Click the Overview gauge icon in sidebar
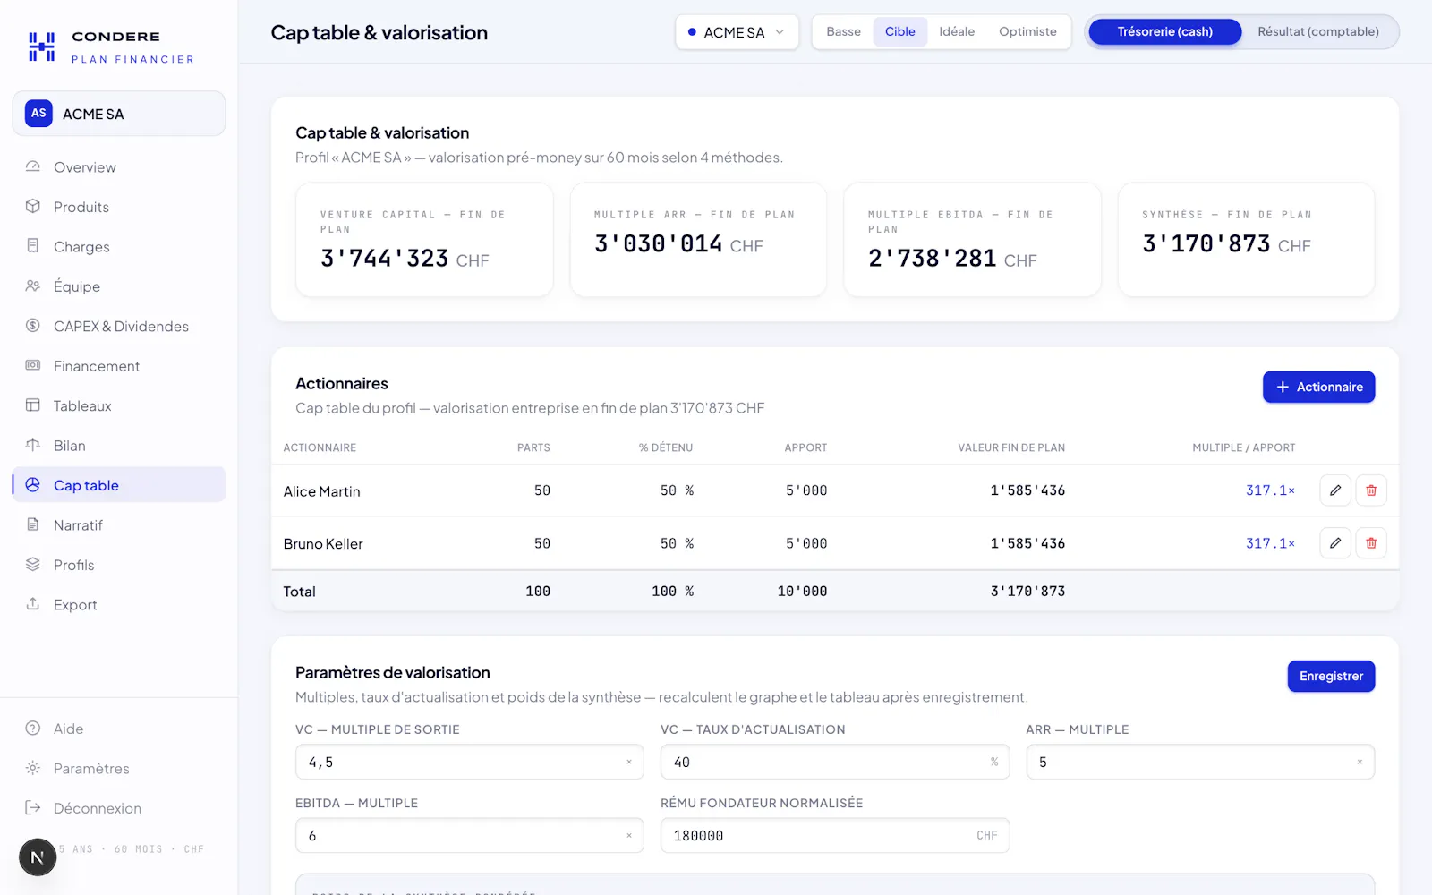Screen dimensions: 1432x895 tap(33, 166)
